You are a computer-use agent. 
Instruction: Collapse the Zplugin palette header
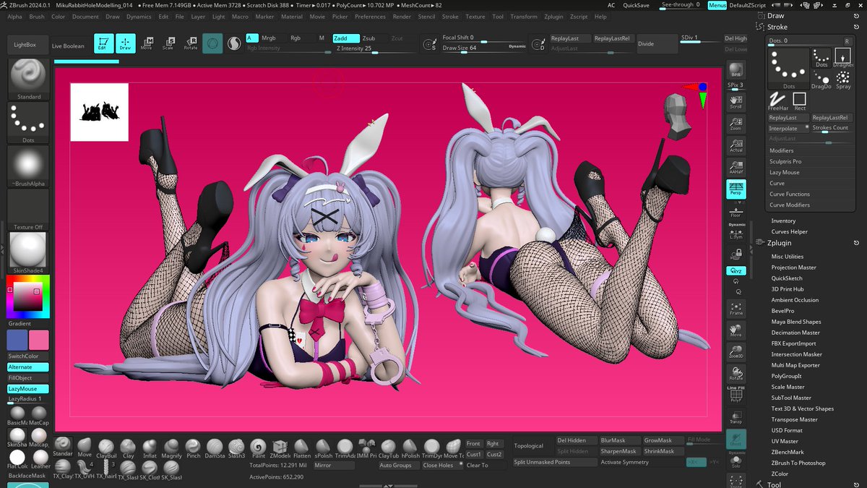click(x=779, y=243)
